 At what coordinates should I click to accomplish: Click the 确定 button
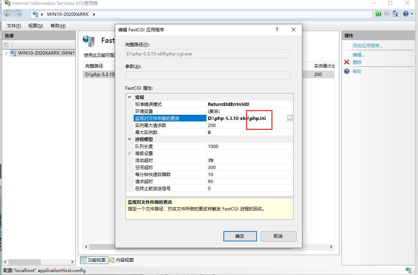(x=240, y=236)
